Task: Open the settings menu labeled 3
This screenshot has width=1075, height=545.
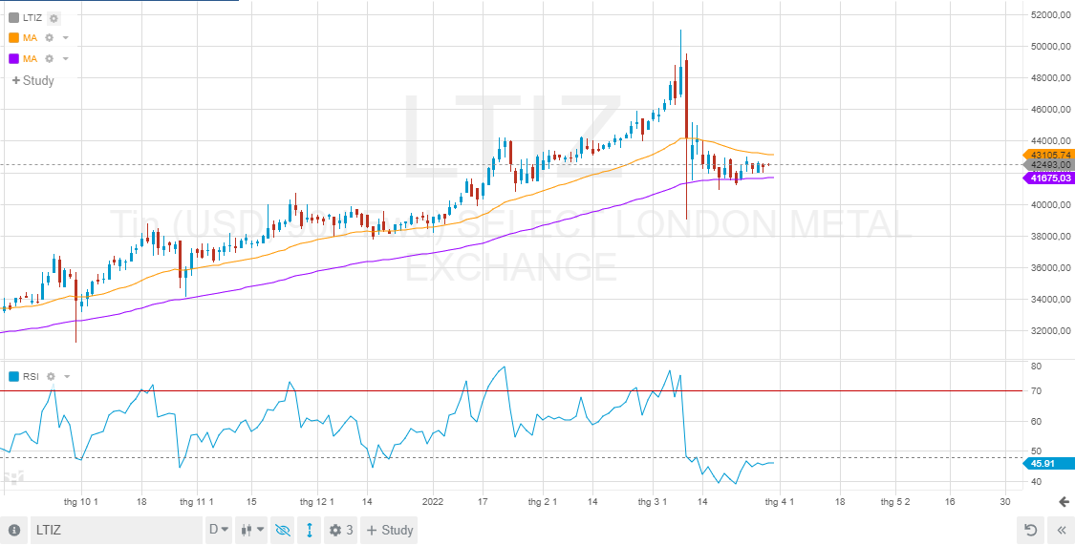Action: [341, 530]
